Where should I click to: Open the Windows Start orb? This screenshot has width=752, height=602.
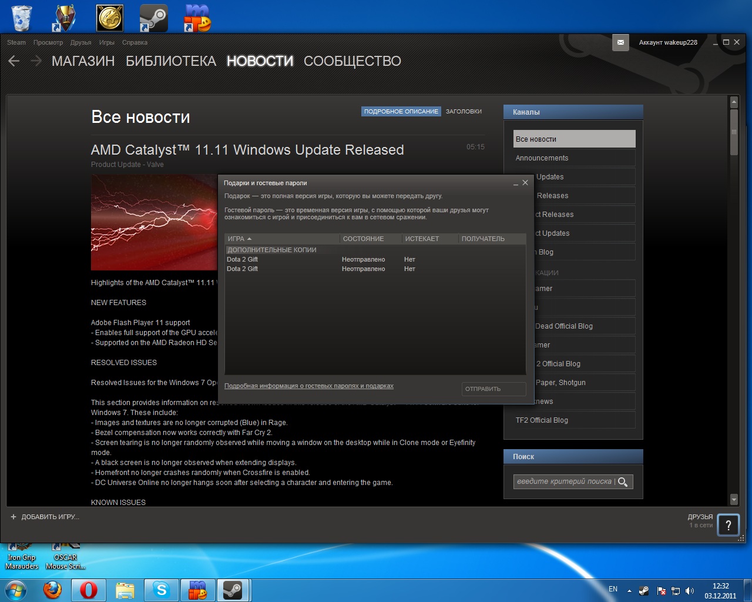[x=16, y=590]
